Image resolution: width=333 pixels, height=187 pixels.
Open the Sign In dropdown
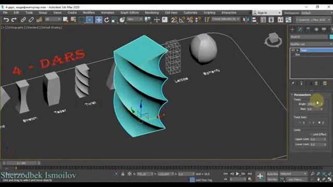tap(267, 13)
